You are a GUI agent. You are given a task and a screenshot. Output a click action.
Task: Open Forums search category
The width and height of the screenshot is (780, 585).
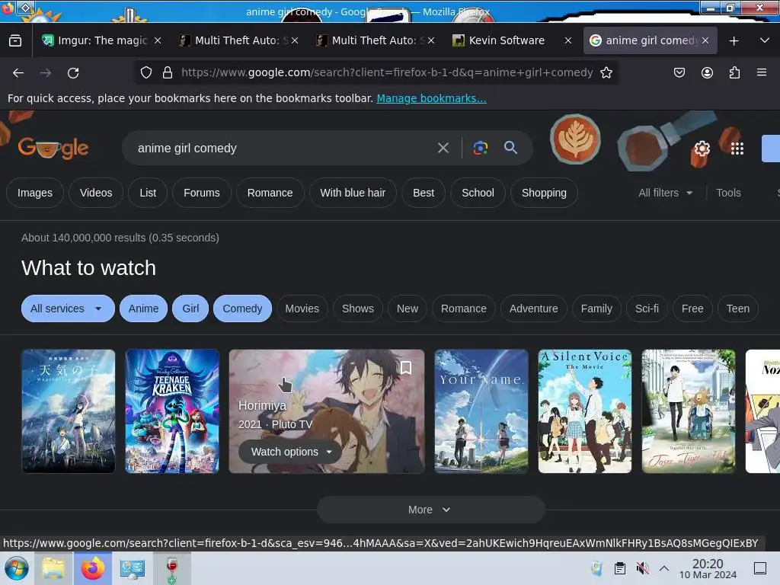201,193
